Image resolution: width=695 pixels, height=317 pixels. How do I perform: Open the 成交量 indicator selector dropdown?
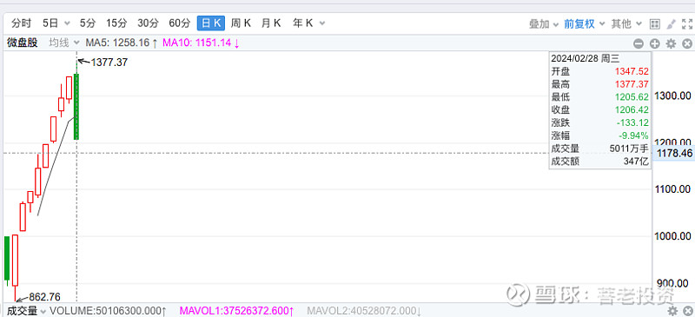[x=26, y=311]
